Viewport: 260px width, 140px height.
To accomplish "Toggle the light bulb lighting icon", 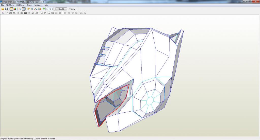I will click(11, 9).
